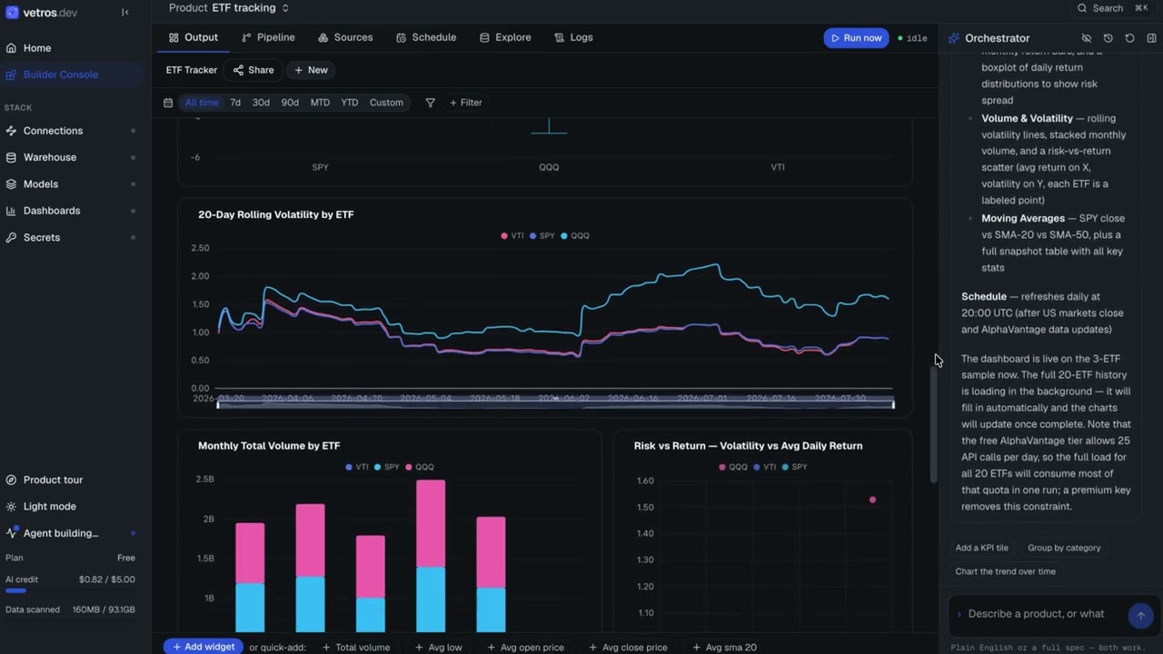Open the Logs tab

573,37
